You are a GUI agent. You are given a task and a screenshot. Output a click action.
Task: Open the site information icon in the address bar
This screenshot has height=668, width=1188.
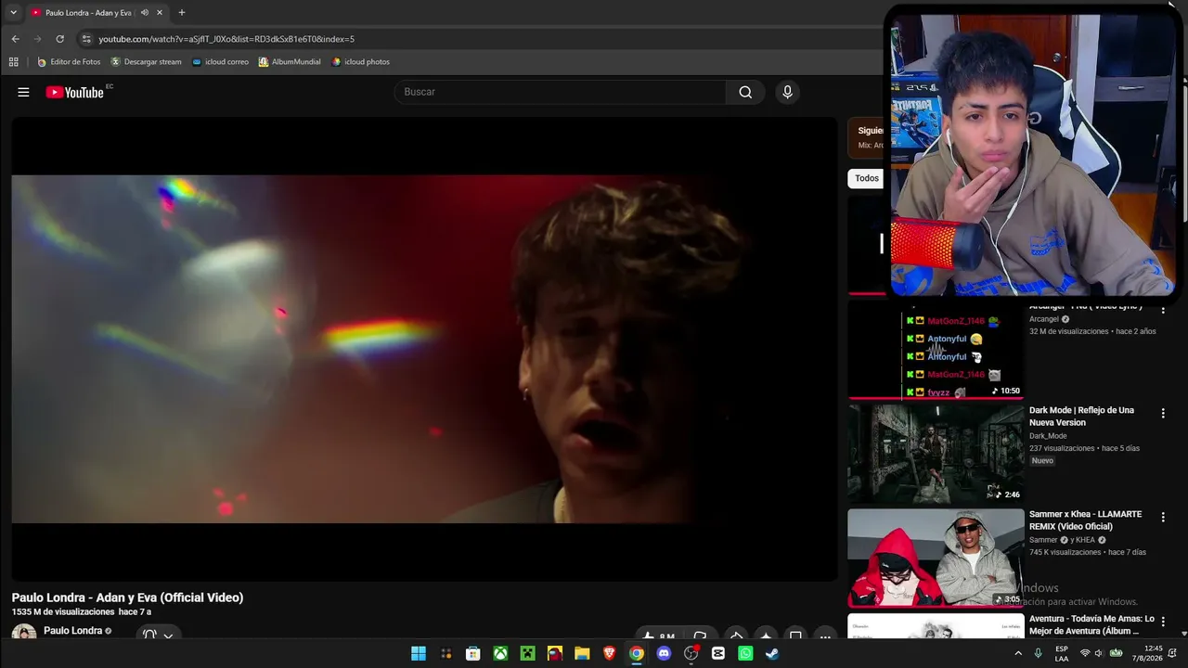click(86, 39)
